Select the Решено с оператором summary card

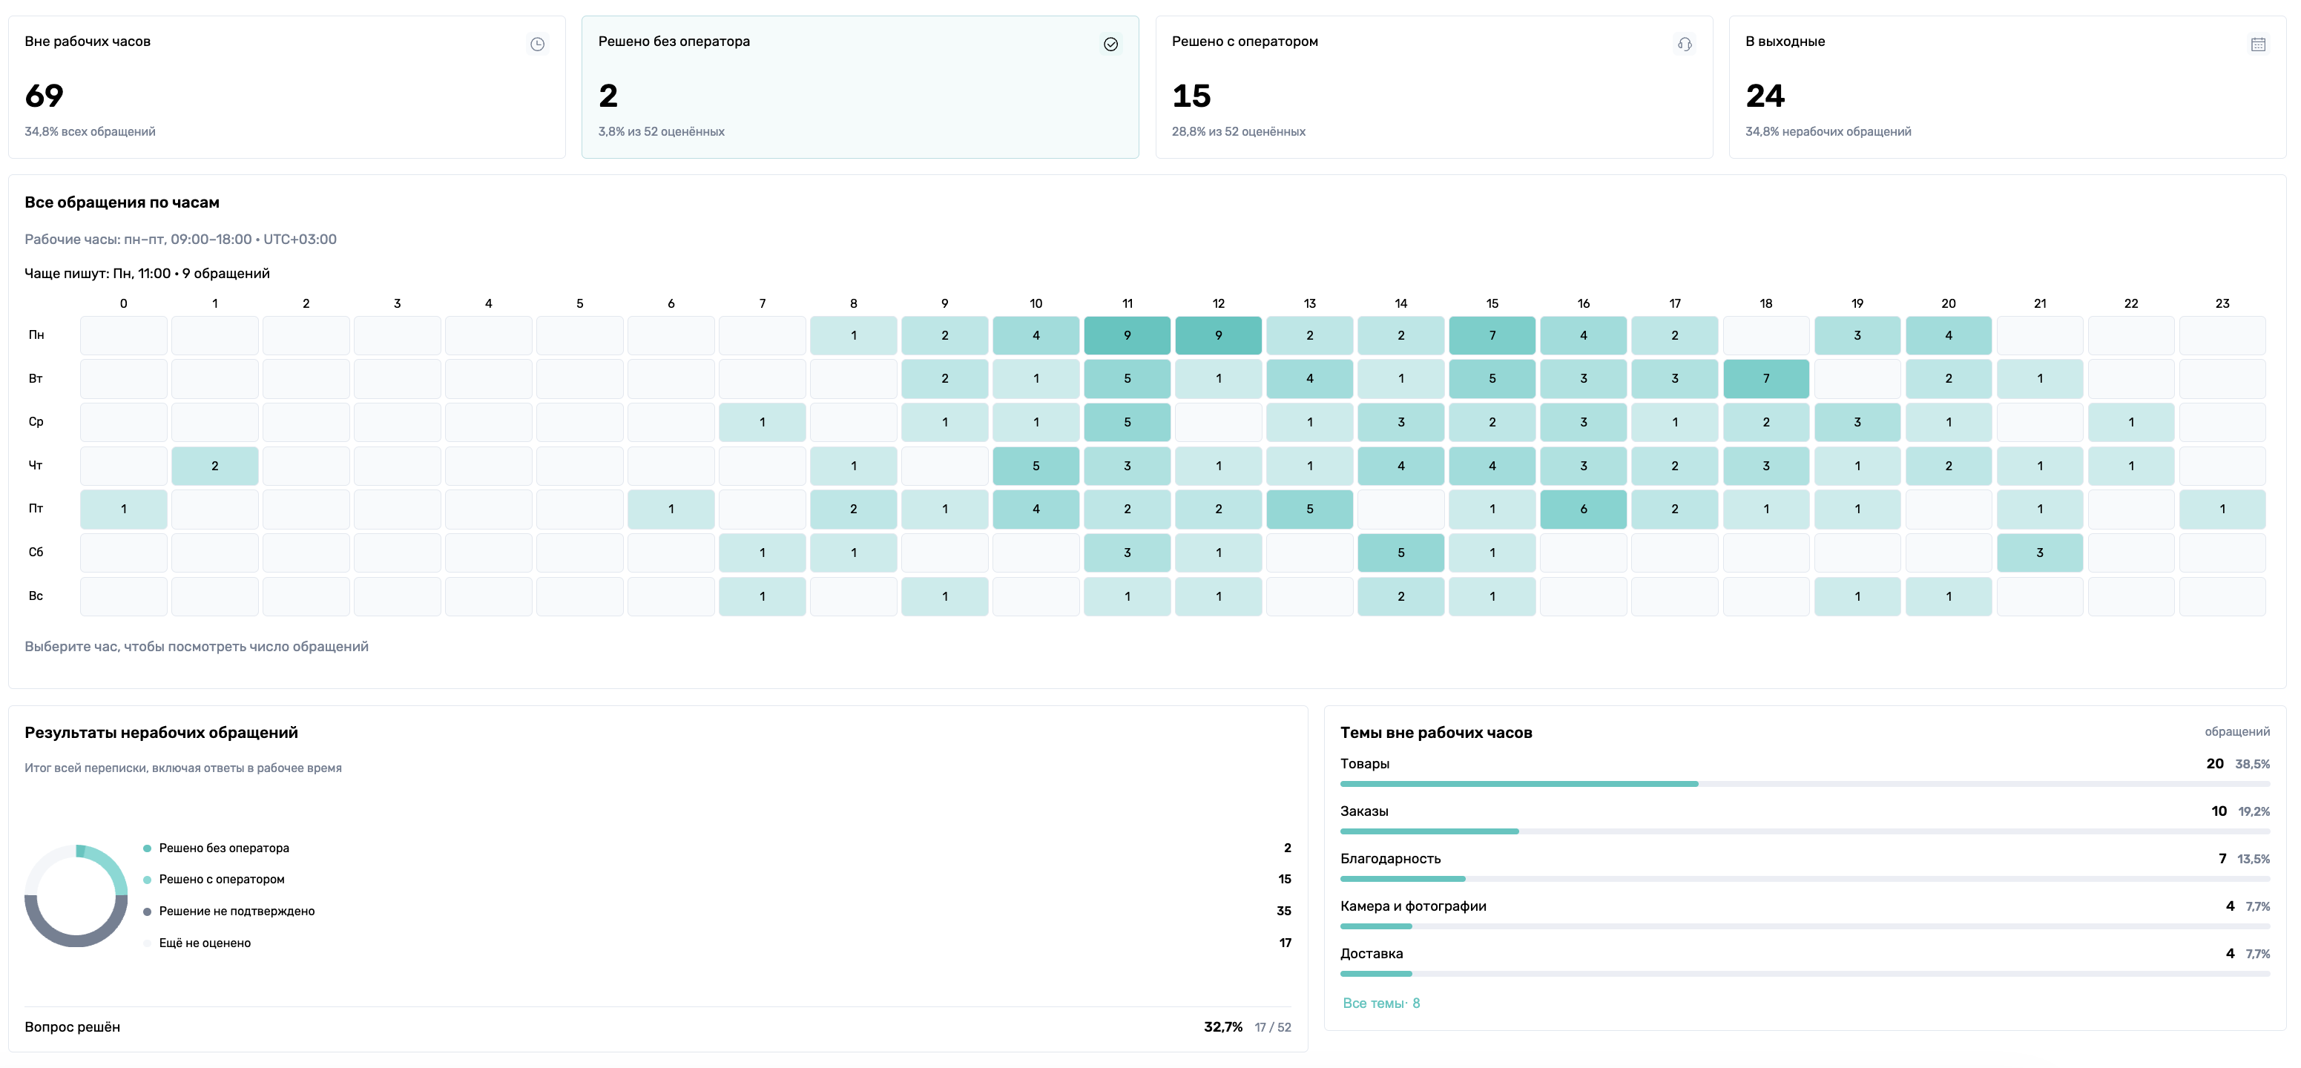(1434, 87)
